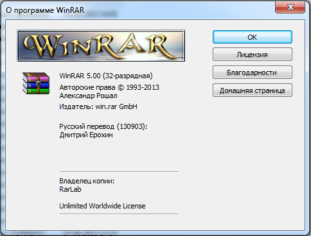Viewport: 311px width, 236px height.
Task: Click the О программе WinRAR title text
Action: [45, 10]
